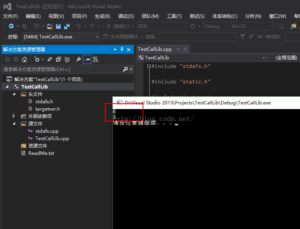Click the Save All icon
This screenshot has width=300, height=229.
click(x=66, y=26)
